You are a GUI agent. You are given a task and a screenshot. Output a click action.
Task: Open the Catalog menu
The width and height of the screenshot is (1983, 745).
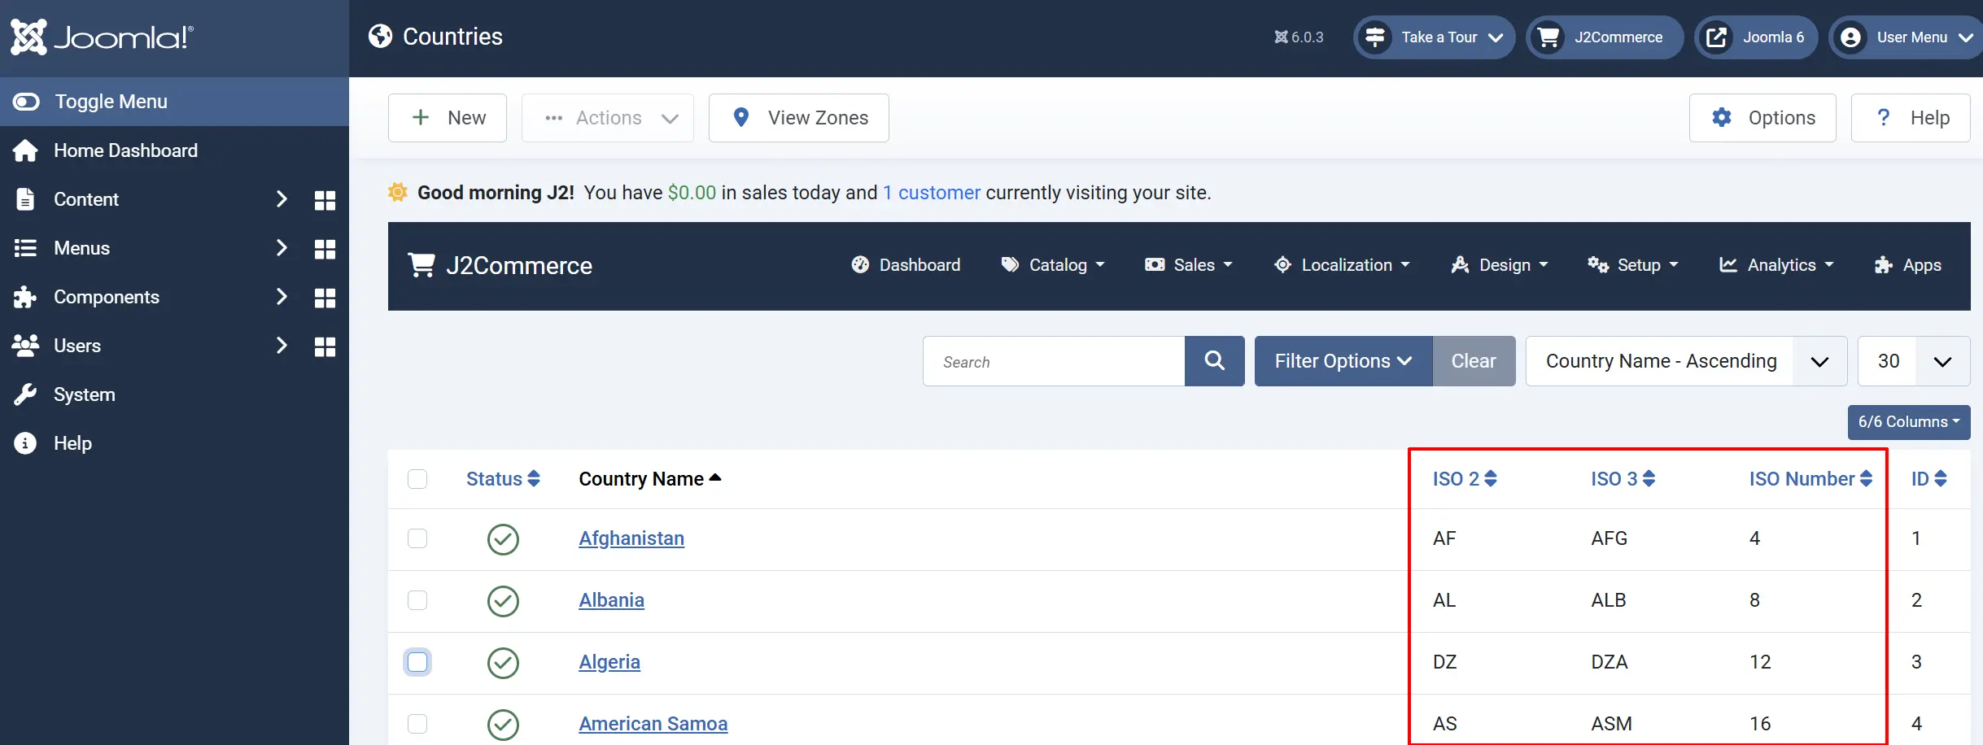pos(1053,265)
